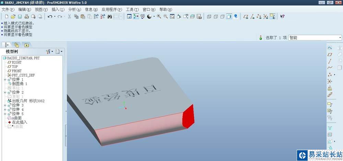Image resolution: width=343 pixels, height=161 pixels.
Task: Toggle datum planes display
Action: tap(246, 16)
